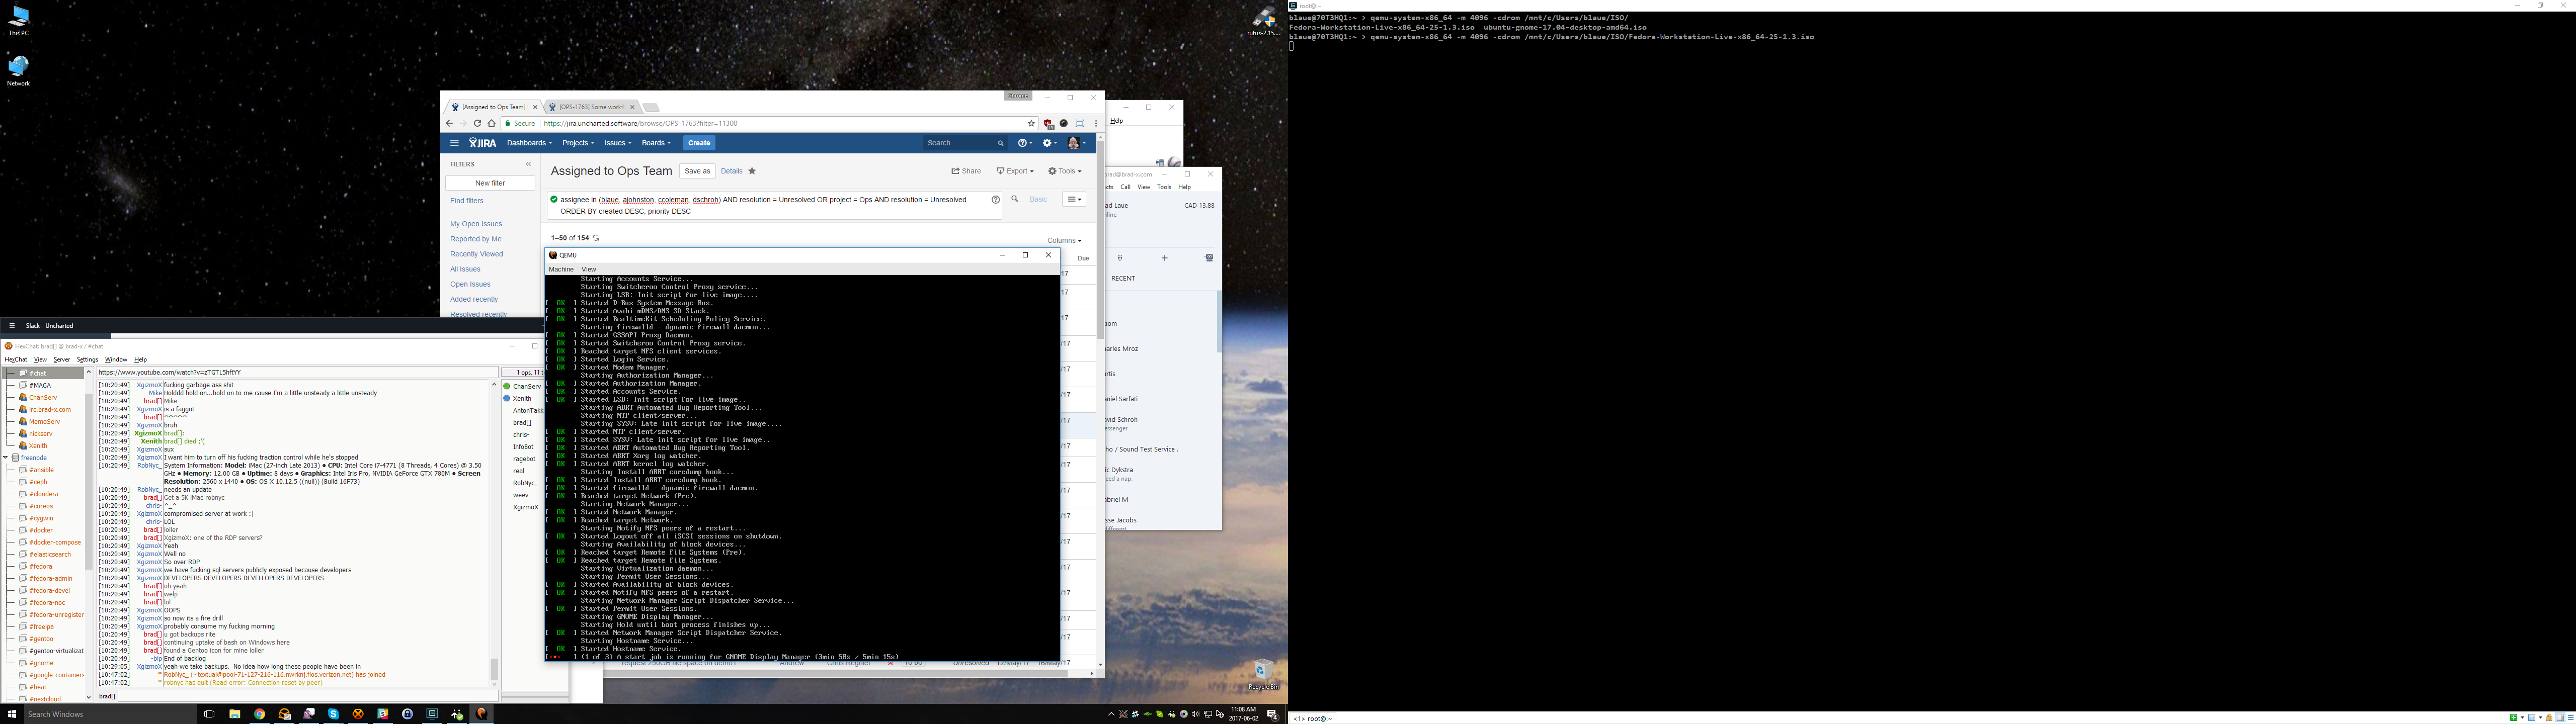This screenshot has width=2576, height=724.
Task: Click HexChat channel list scrollbar
Action: point(89,480)
